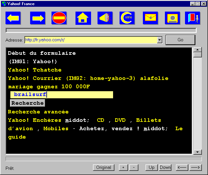The height and width of the screenshot is (175, 208).
Task: Click the progress bar under the toolbar
Action: click(101, 30)
